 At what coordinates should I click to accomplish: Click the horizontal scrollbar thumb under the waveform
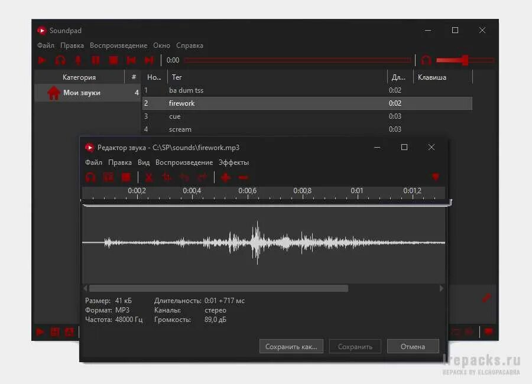(x=219, y=288)
